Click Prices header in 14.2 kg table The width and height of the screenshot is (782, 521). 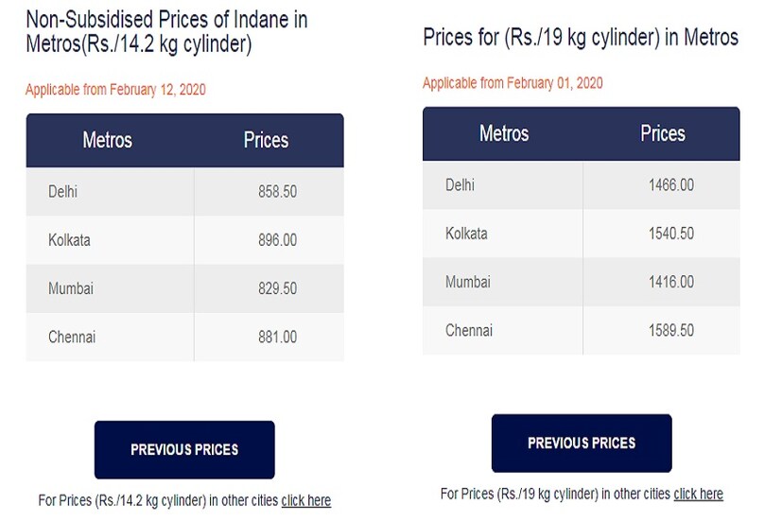[266, 140]
